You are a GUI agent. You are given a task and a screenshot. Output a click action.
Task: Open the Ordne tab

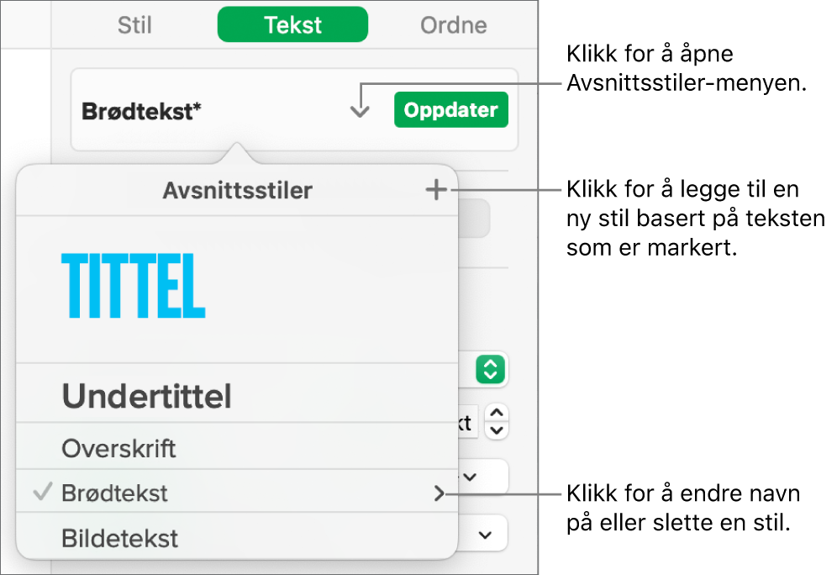point(453,25)
